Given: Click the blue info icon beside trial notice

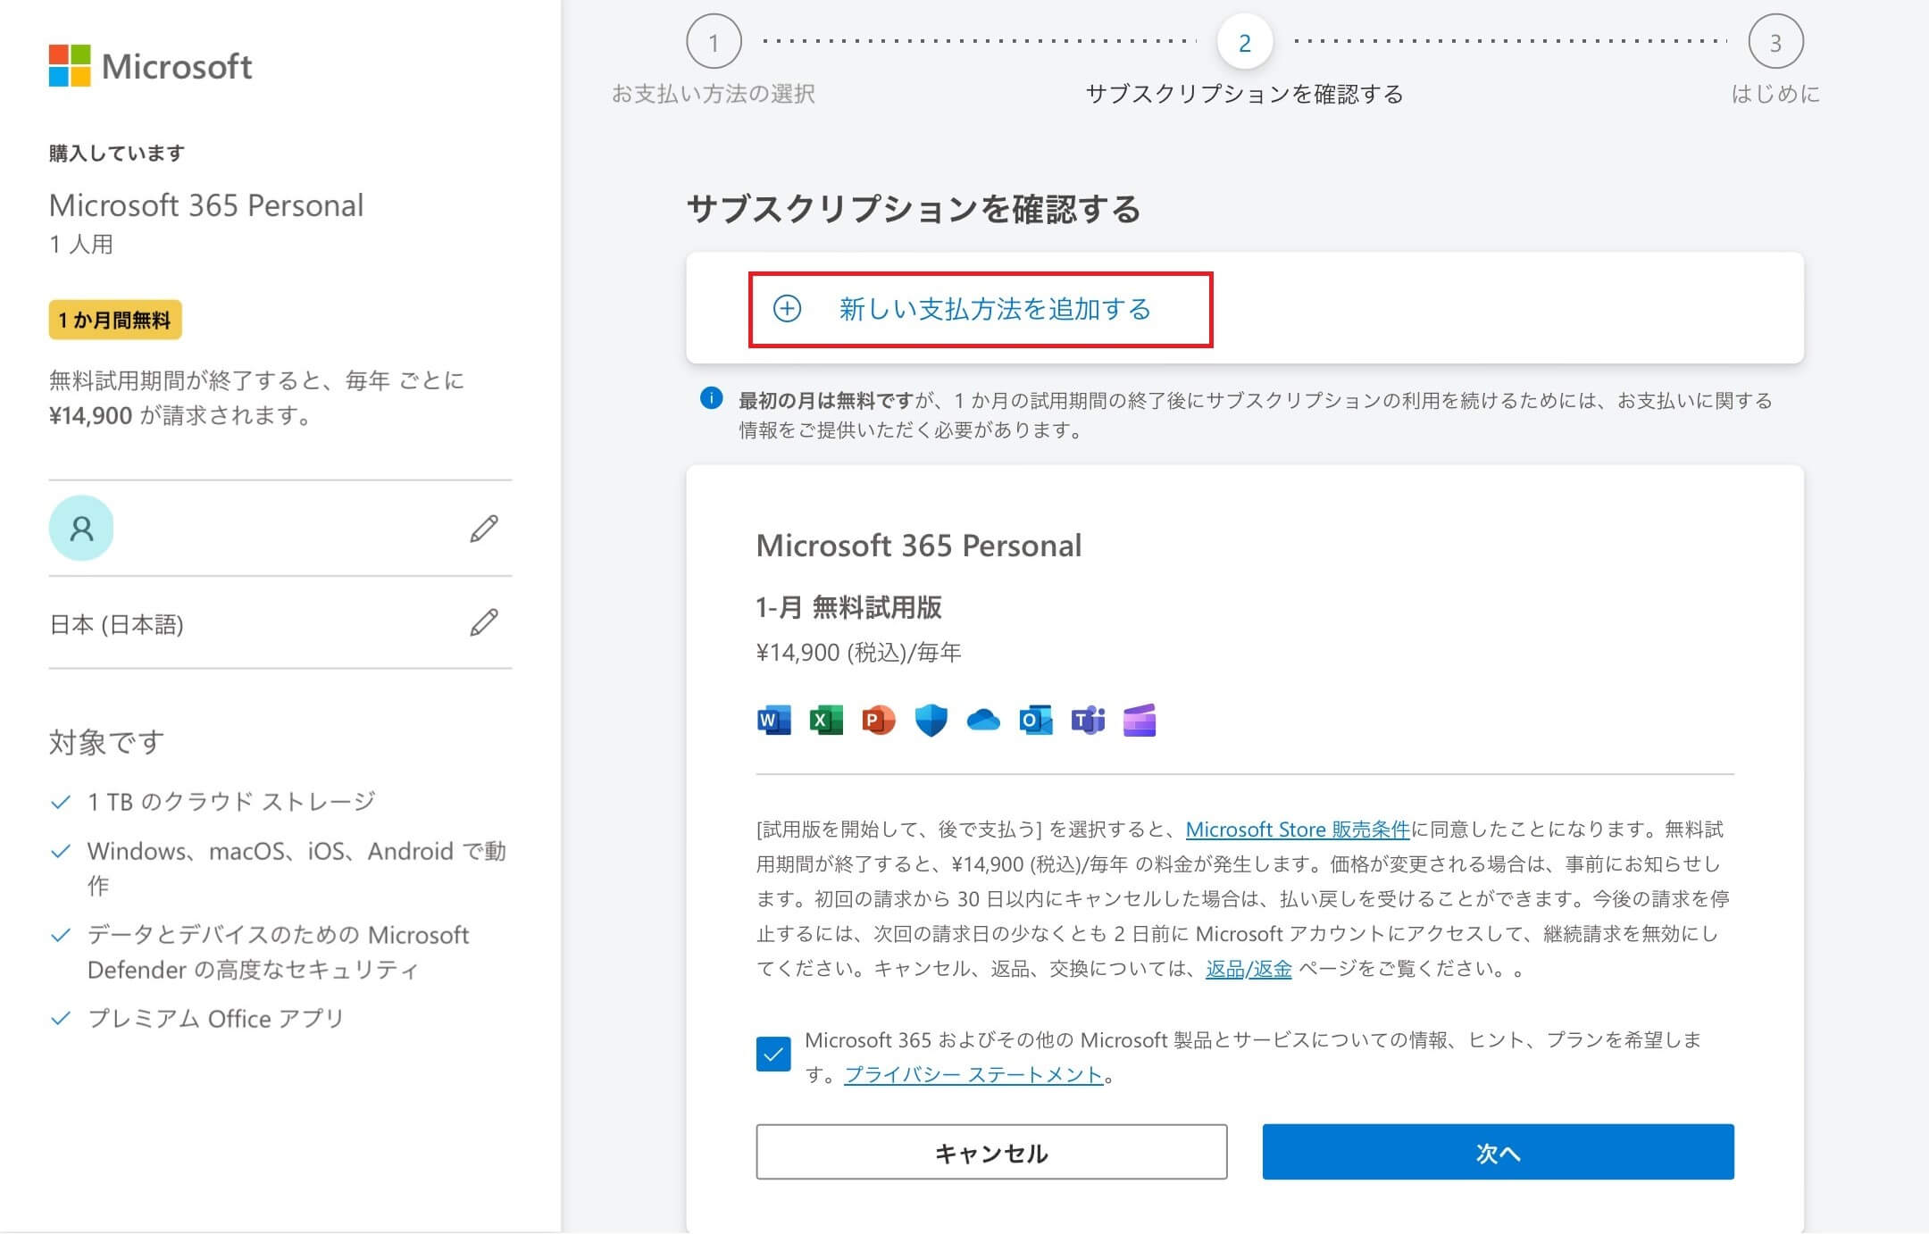Looking at the screenshot, I should tap(711, 398).
